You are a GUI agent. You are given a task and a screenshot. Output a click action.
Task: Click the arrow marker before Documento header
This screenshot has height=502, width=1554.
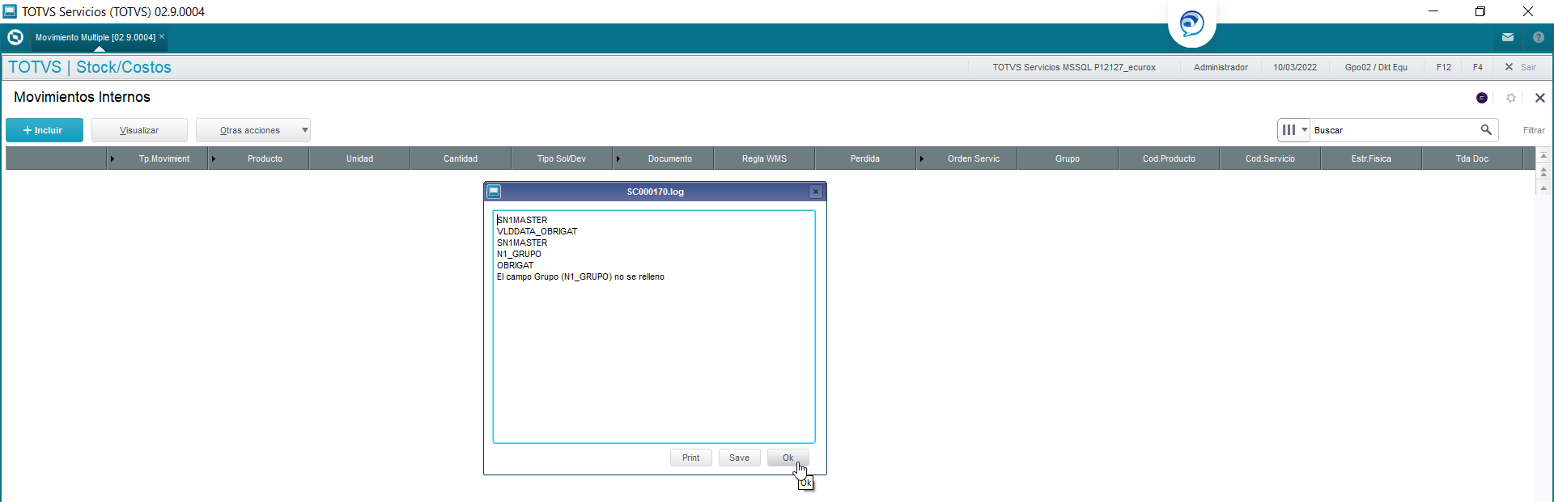(618, 158)
